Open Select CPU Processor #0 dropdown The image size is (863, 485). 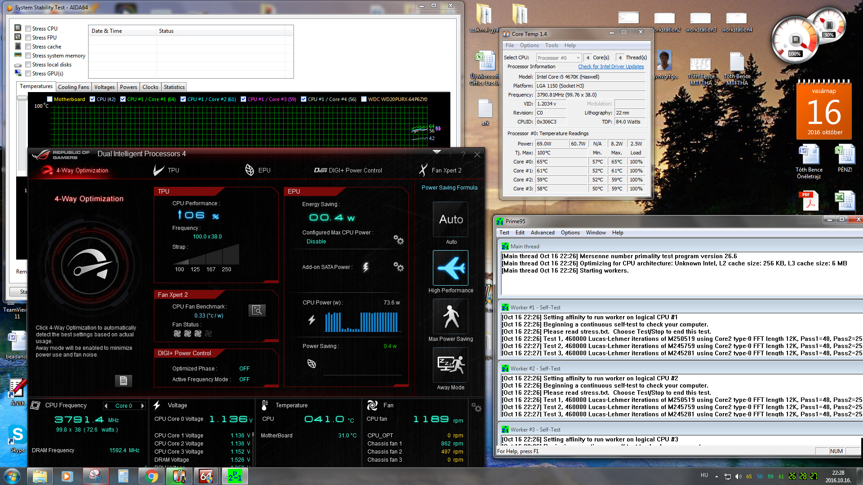click(x=559, y=58)
